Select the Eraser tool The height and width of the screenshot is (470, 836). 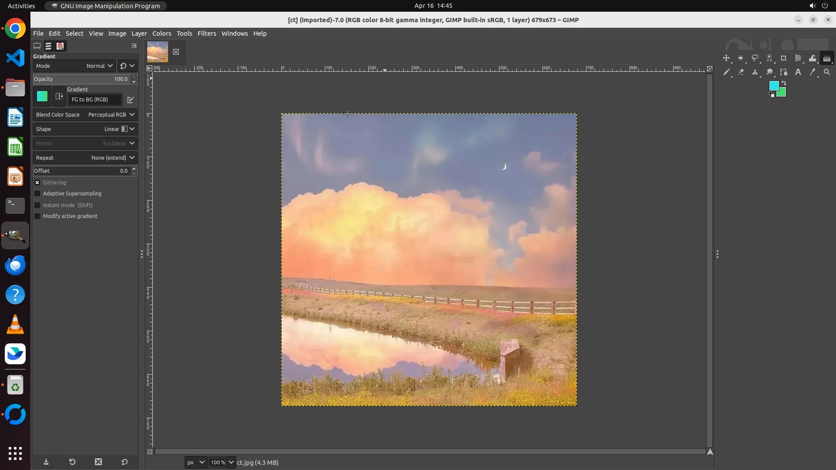(741, 72)
